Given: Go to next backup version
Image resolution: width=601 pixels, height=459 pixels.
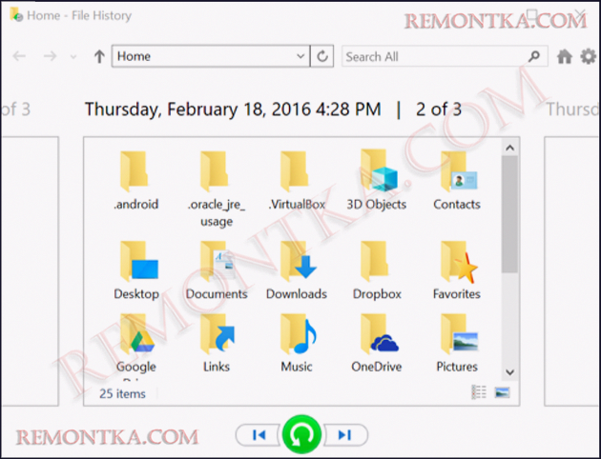Looking at the screenshot, I should pos(345,435).
